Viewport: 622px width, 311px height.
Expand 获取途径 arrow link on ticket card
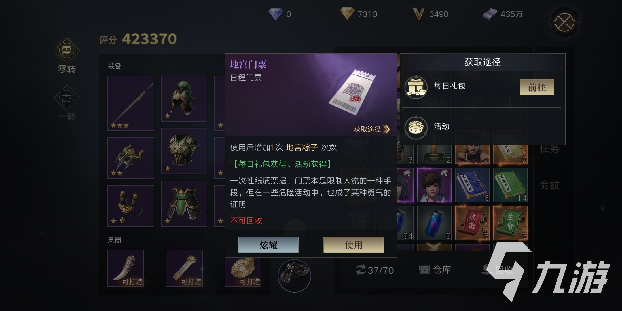pyautogui.click(x=371, y=129)
